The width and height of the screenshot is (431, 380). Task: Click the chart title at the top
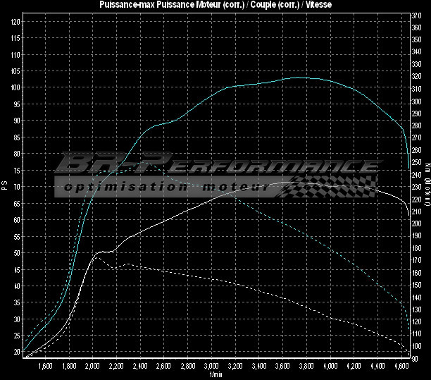216,5
